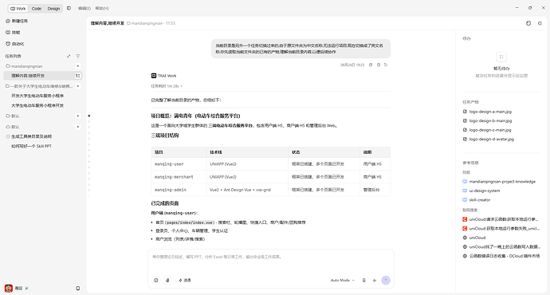The height and width of the screenshot is (295, 550).
Task: Open uniCloud 获取本地运行参数失败 search result
Action: coord(501,228)
